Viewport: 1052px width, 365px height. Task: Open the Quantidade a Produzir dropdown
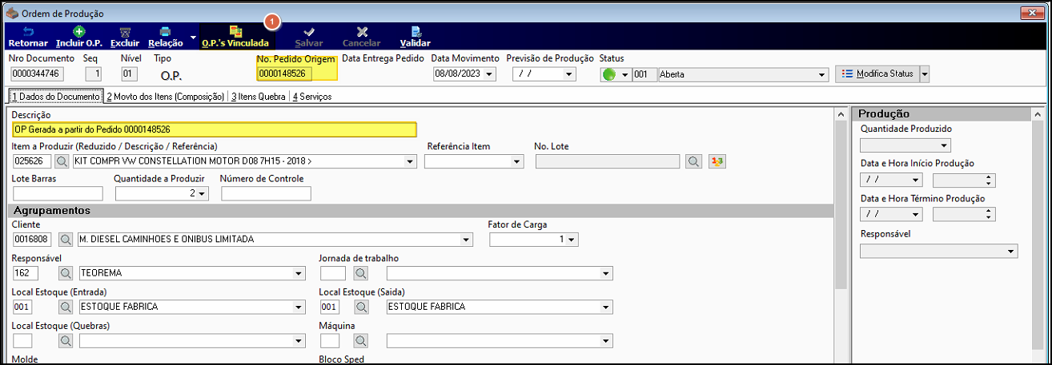[202, 193]
